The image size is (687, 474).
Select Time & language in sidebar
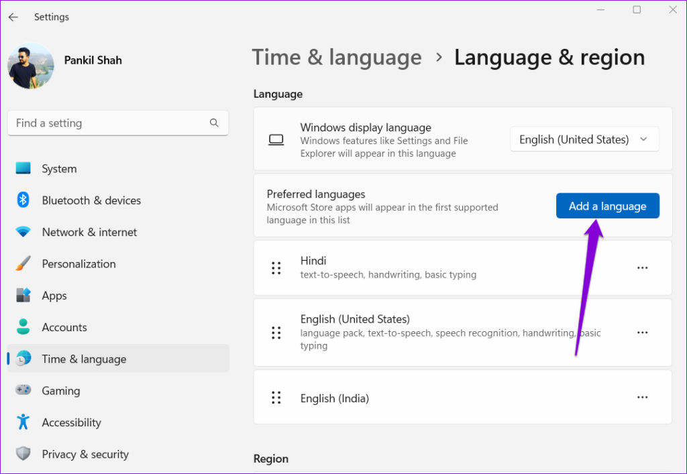(118, 359)
